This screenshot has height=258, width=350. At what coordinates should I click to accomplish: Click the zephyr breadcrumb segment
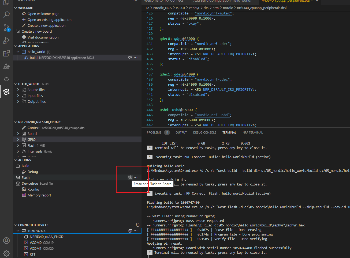pos(194,8)
